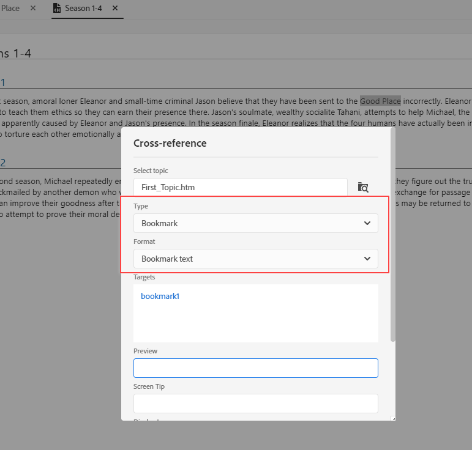
Task: Click the Cross-reference dialog title
Action: (170, 143)
